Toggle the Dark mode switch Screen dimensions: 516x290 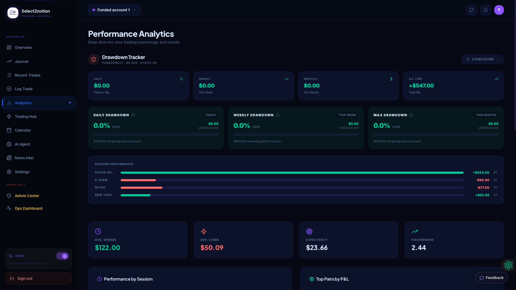tap(62, 256)
